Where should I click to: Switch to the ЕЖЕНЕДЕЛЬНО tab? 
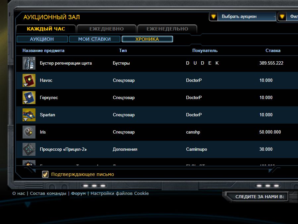click(x=167, y=29)
